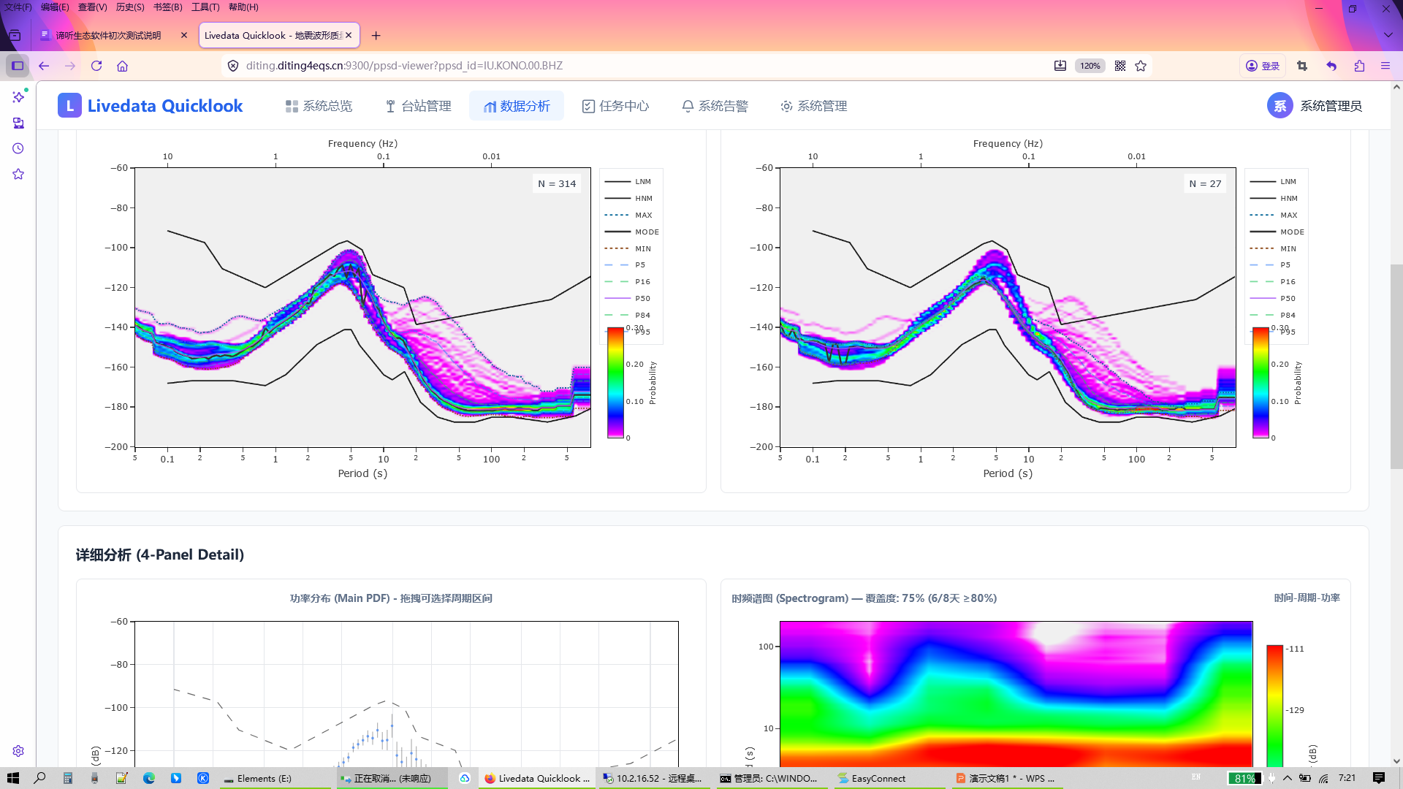Open sidebar settings gear icon
Screen dimensions: 1403x789
click(18, 751)
